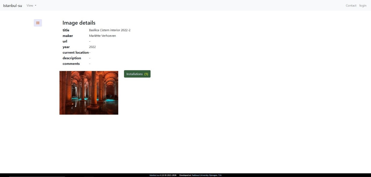This screenshot has width=371, height=177.
Task: Click the list view icon button
Action: [38, 23]
